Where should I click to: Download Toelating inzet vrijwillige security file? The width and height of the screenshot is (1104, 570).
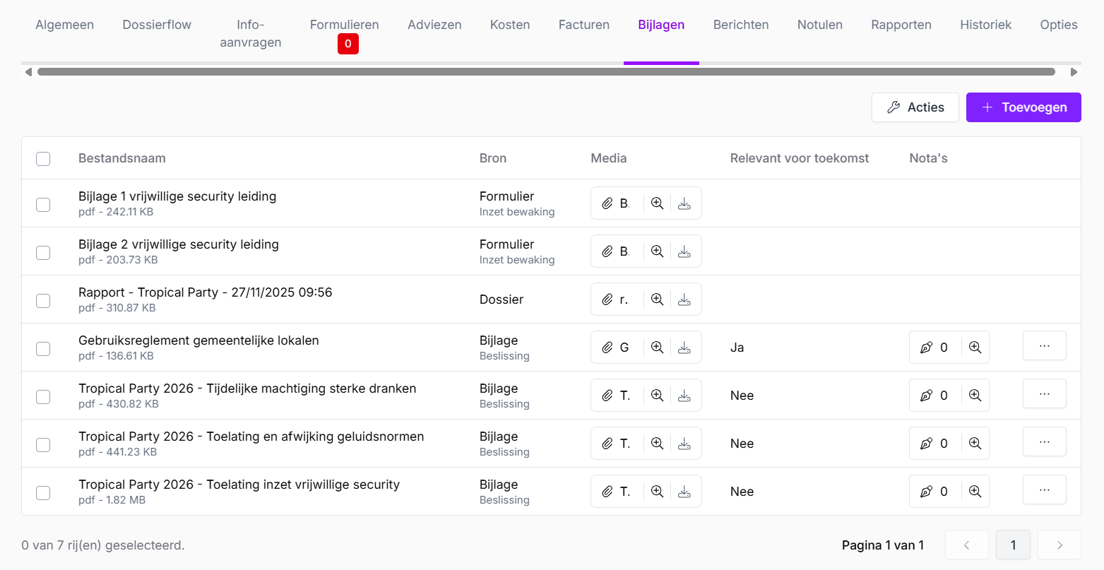pos(684,492)
